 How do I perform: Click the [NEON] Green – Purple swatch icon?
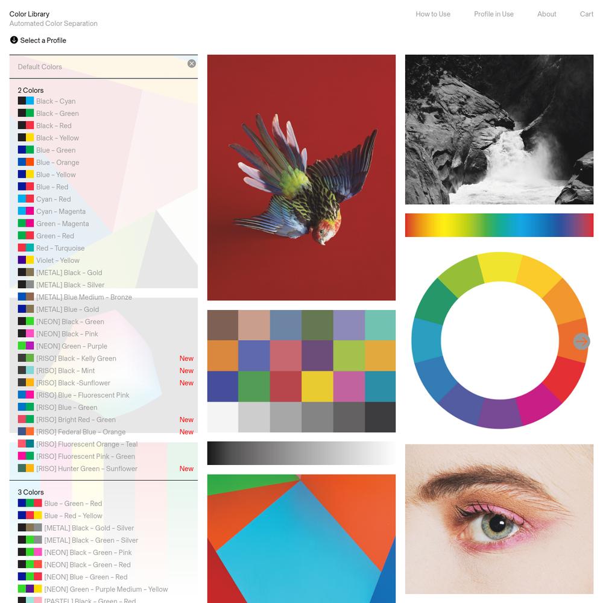[26, 346]
